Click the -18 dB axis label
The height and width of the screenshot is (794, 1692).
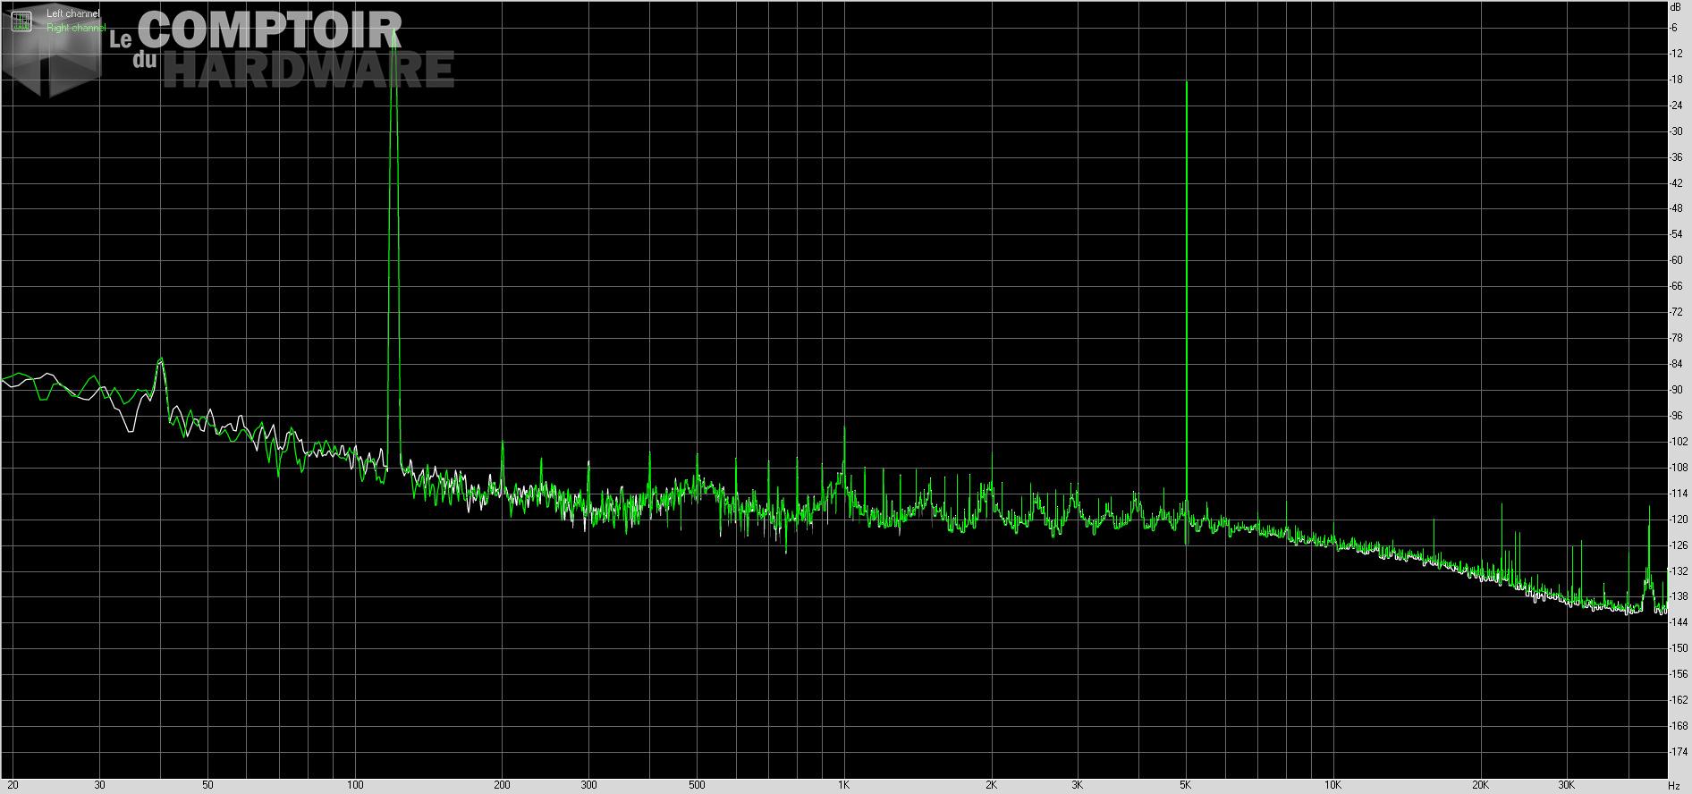click(1676, 80)
